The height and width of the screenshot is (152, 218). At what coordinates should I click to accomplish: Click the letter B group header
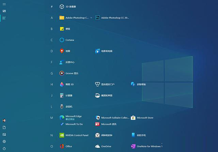(51, 29)
